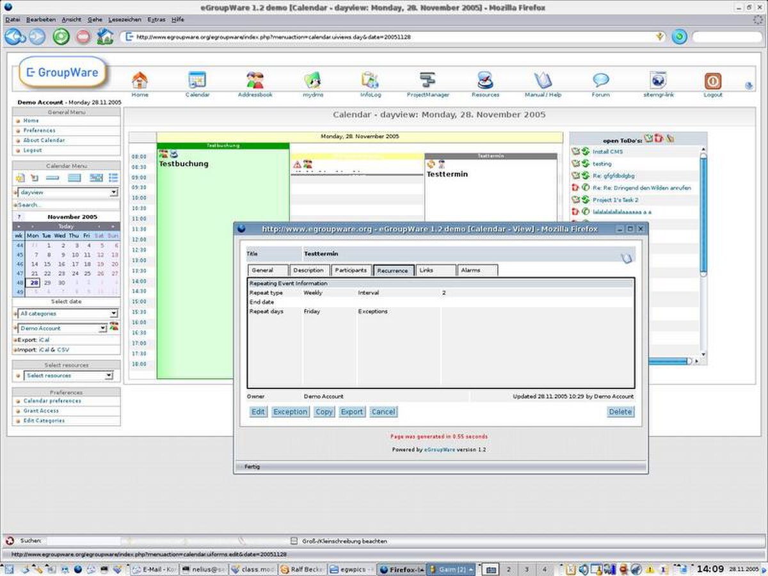Open the Addressbook app icon

[x=255, y=81]
